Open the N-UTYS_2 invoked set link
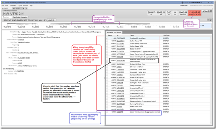Image resolution: width=216 pixels, height=129 pixels. 21,71
